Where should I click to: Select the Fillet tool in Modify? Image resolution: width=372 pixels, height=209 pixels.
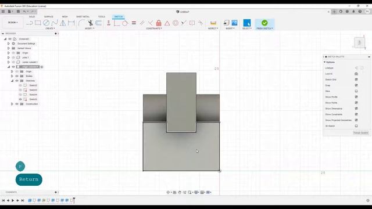[x=81, y=23]
